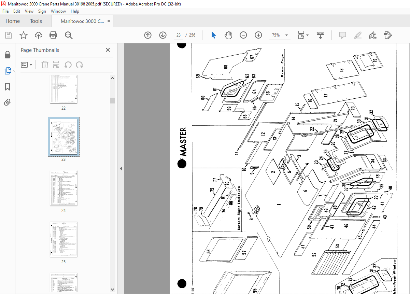Select page 23 thumbnail
410x294 pixels.
click(63, 137)
